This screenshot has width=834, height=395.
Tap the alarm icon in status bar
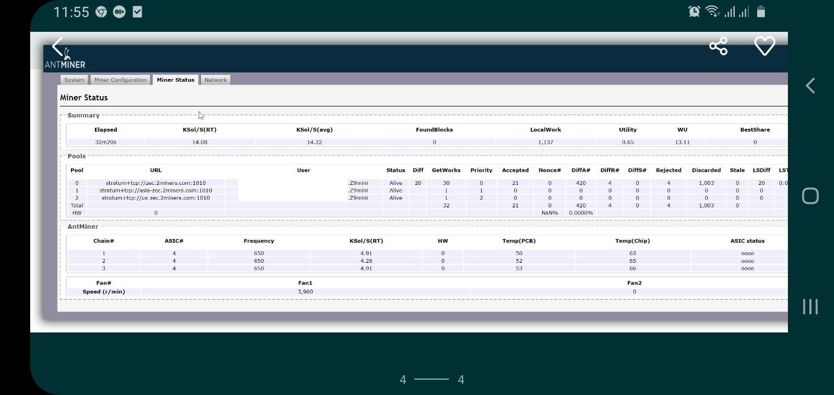[694, 12]
